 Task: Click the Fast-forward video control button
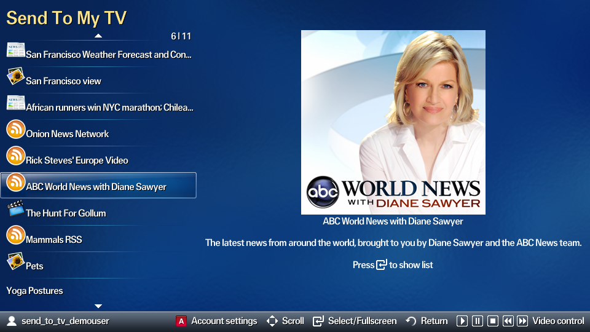(522, 321)
